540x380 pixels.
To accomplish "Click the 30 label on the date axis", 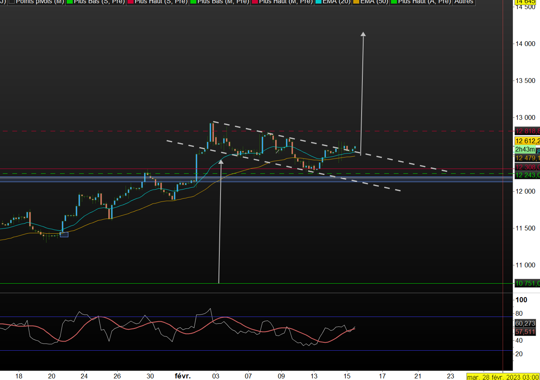I will pos(150,376).
